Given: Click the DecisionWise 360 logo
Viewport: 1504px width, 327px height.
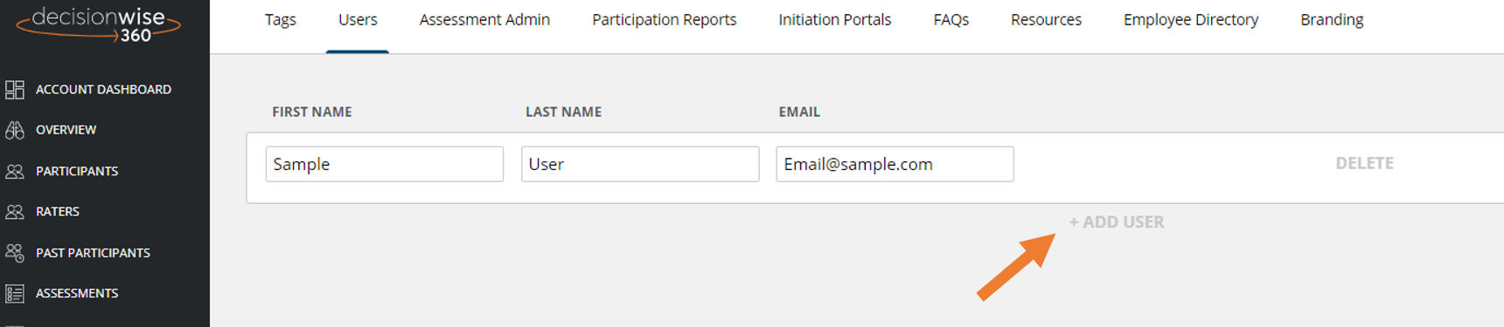Looking at the screenshot, I should point(99,24).
